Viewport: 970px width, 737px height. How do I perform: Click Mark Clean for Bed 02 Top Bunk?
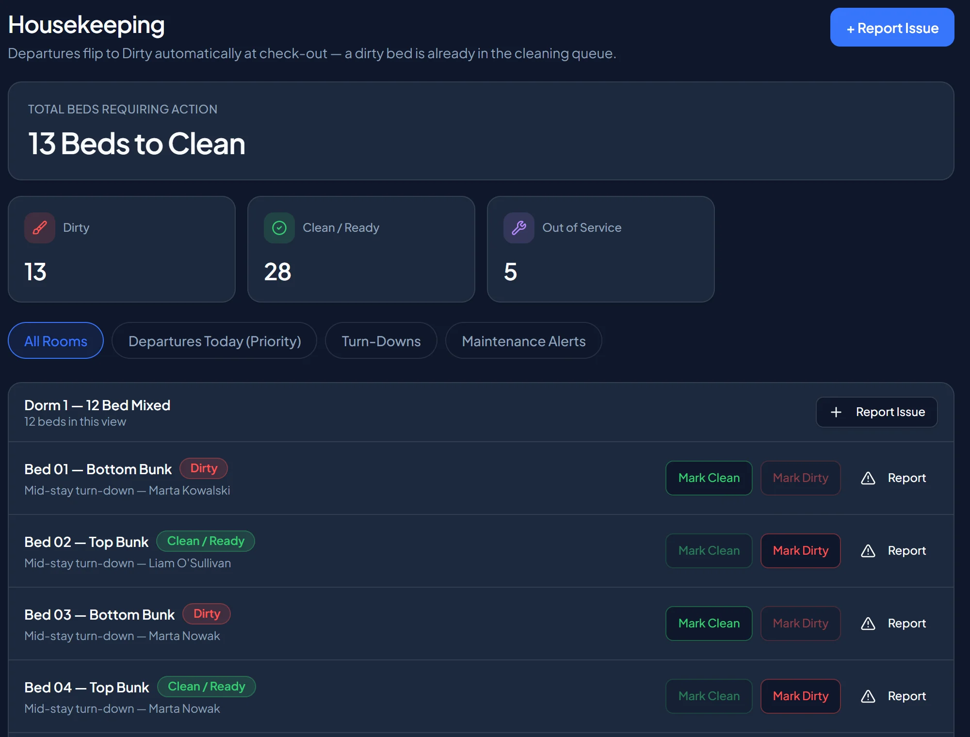(x=709, y=551)
